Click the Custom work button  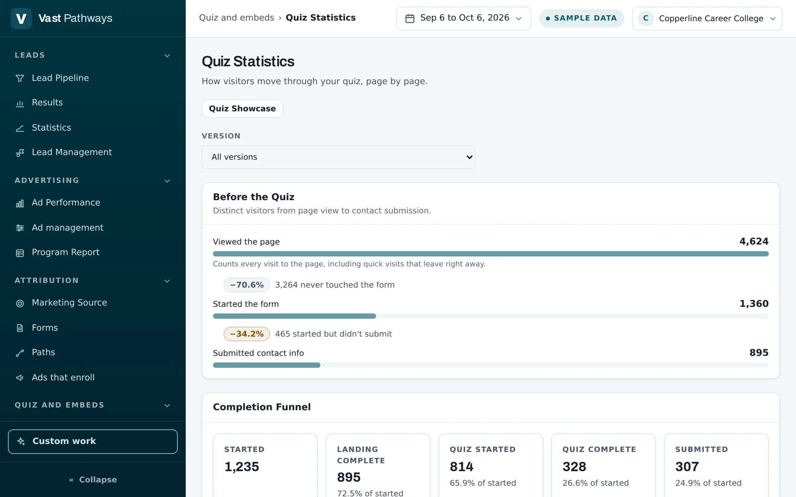click(x=93, y=442)
